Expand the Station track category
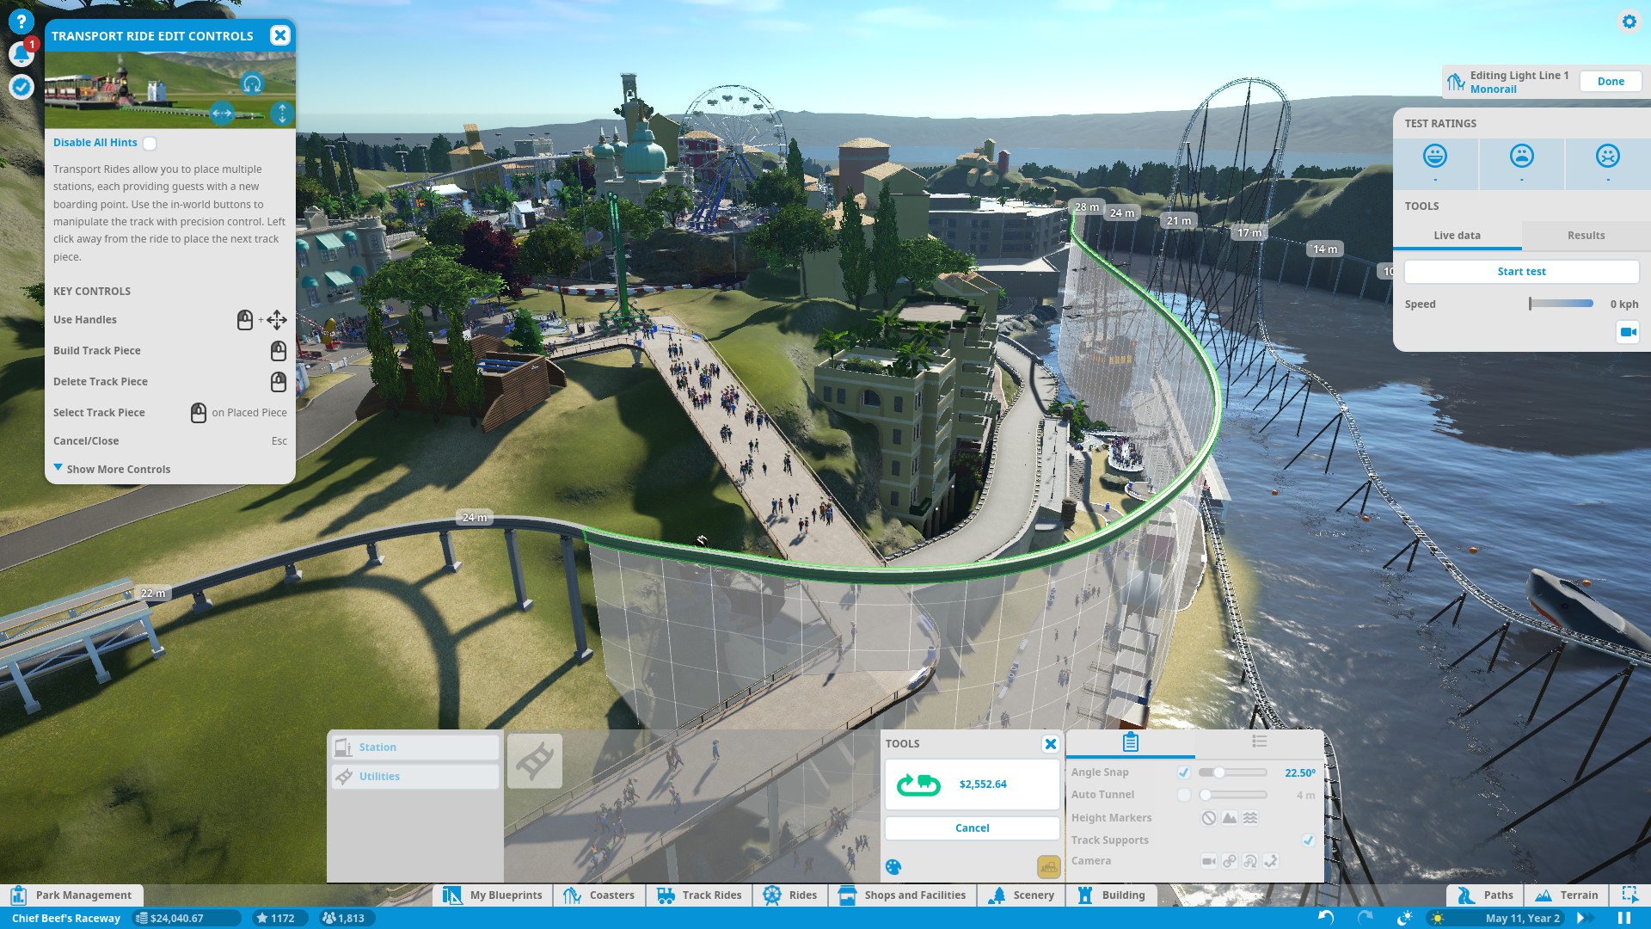1651x929 pixels. point(415,748)
